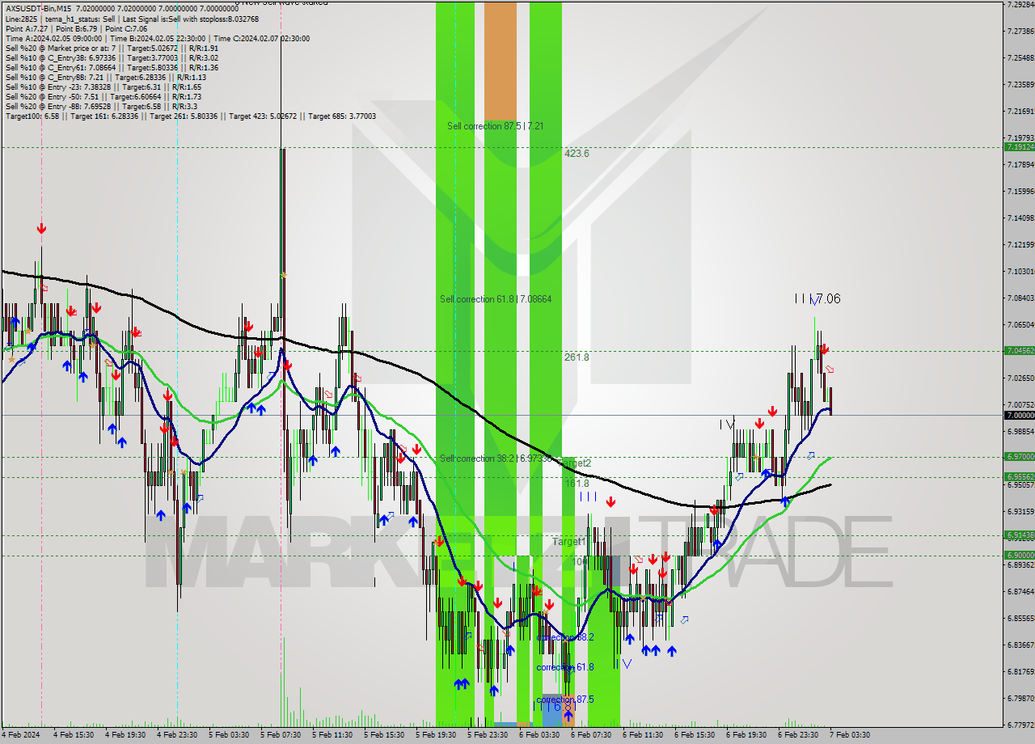Click the 'Sell %10 @ C_Entry38' line
The image size is (1035, 744).
[x=112, y=57]
